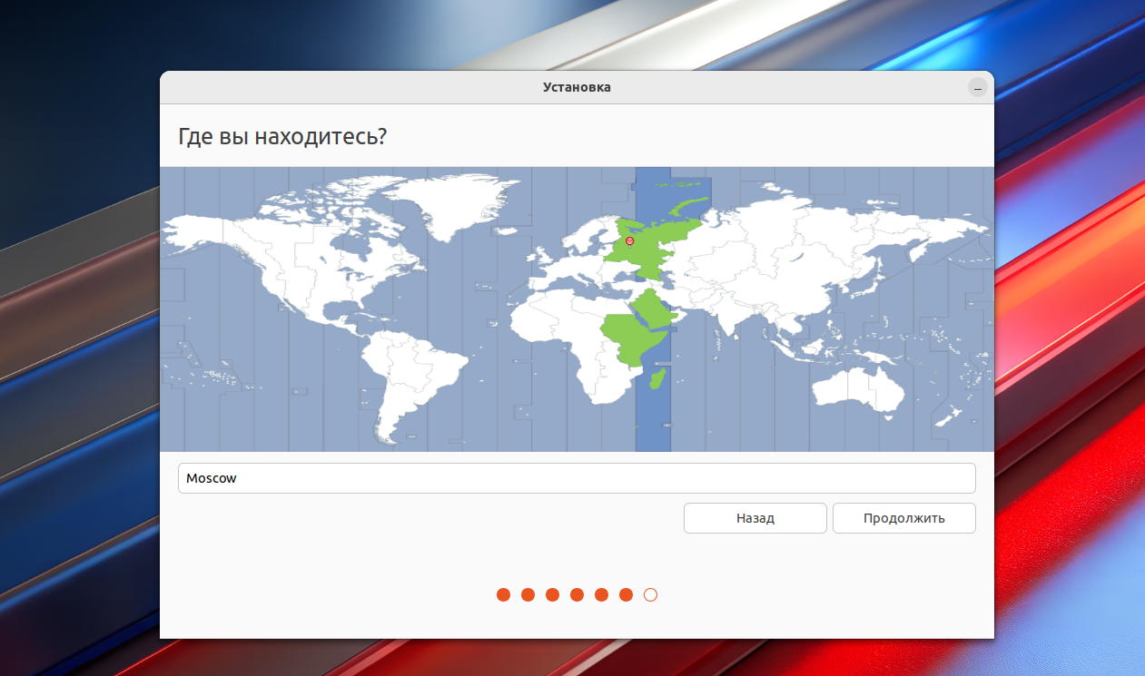
Task: Click the minimize button in the title bar
Action: click(977, 88)
